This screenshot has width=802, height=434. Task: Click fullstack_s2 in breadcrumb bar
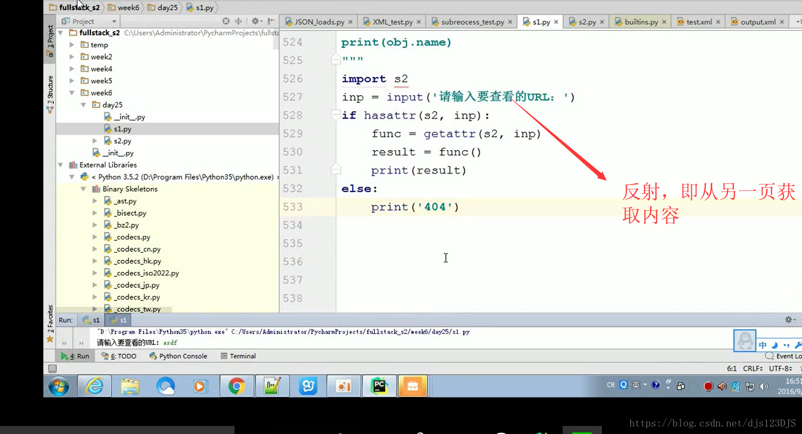click(x=74, y=8)
